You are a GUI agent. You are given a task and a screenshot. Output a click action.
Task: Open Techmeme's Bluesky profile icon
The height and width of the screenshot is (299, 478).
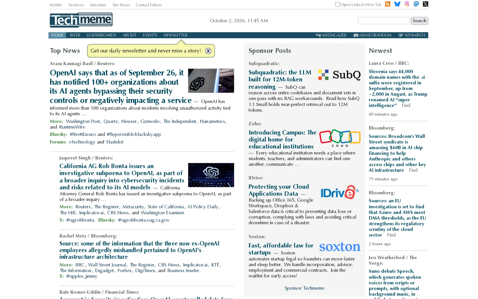point(397,4)
